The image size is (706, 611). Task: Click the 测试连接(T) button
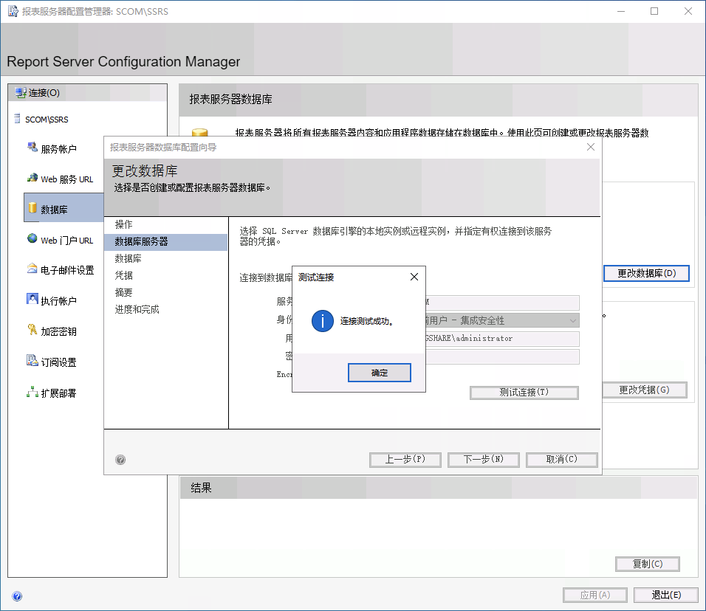(x=524, y=392)
